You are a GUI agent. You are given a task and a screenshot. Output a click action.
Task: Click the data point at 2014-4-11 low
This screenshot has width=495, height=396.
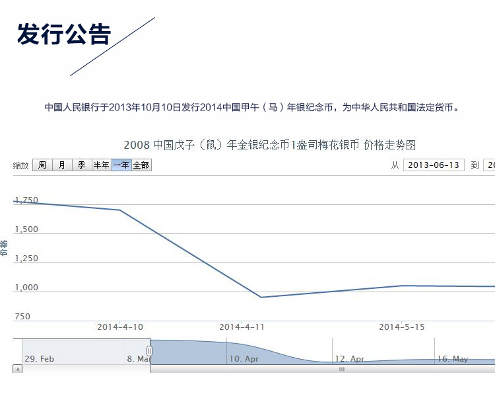(261, 297)
